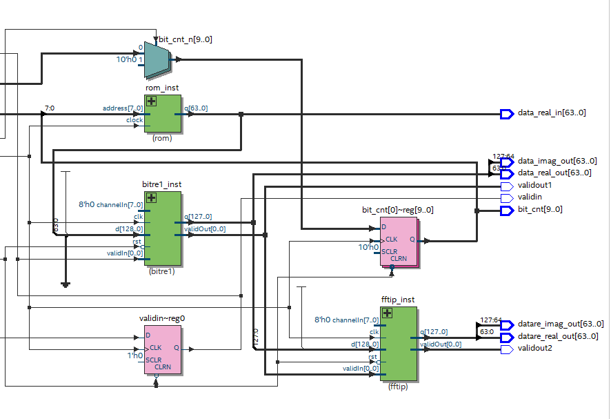Click the q[63..0] port of rom_inst
Viewport: 611px width, 419px height.
tap(196, 108)
